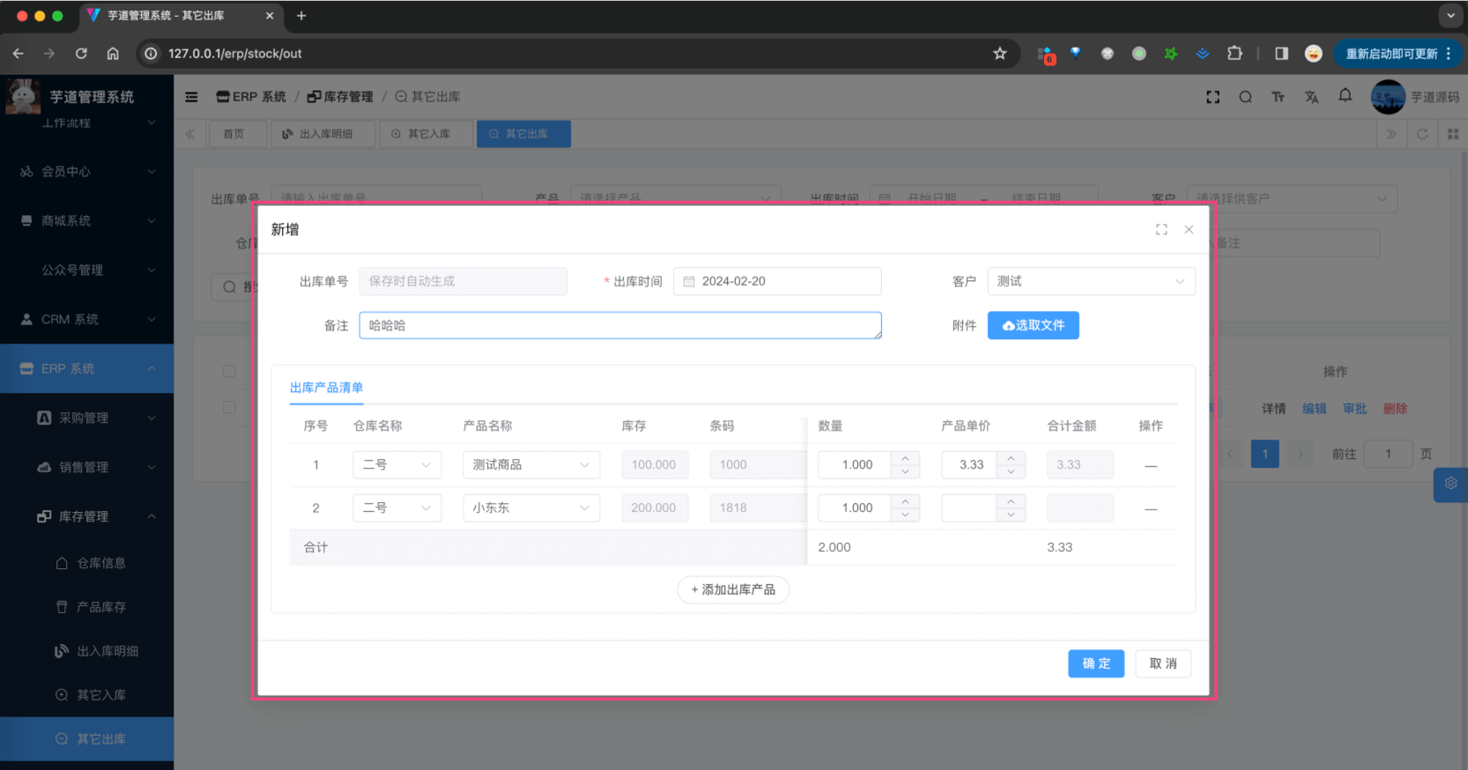The image size is (1468, 770).
Task: Open the 客户 dropdown showing 测试
Action: click(1090, 281)
